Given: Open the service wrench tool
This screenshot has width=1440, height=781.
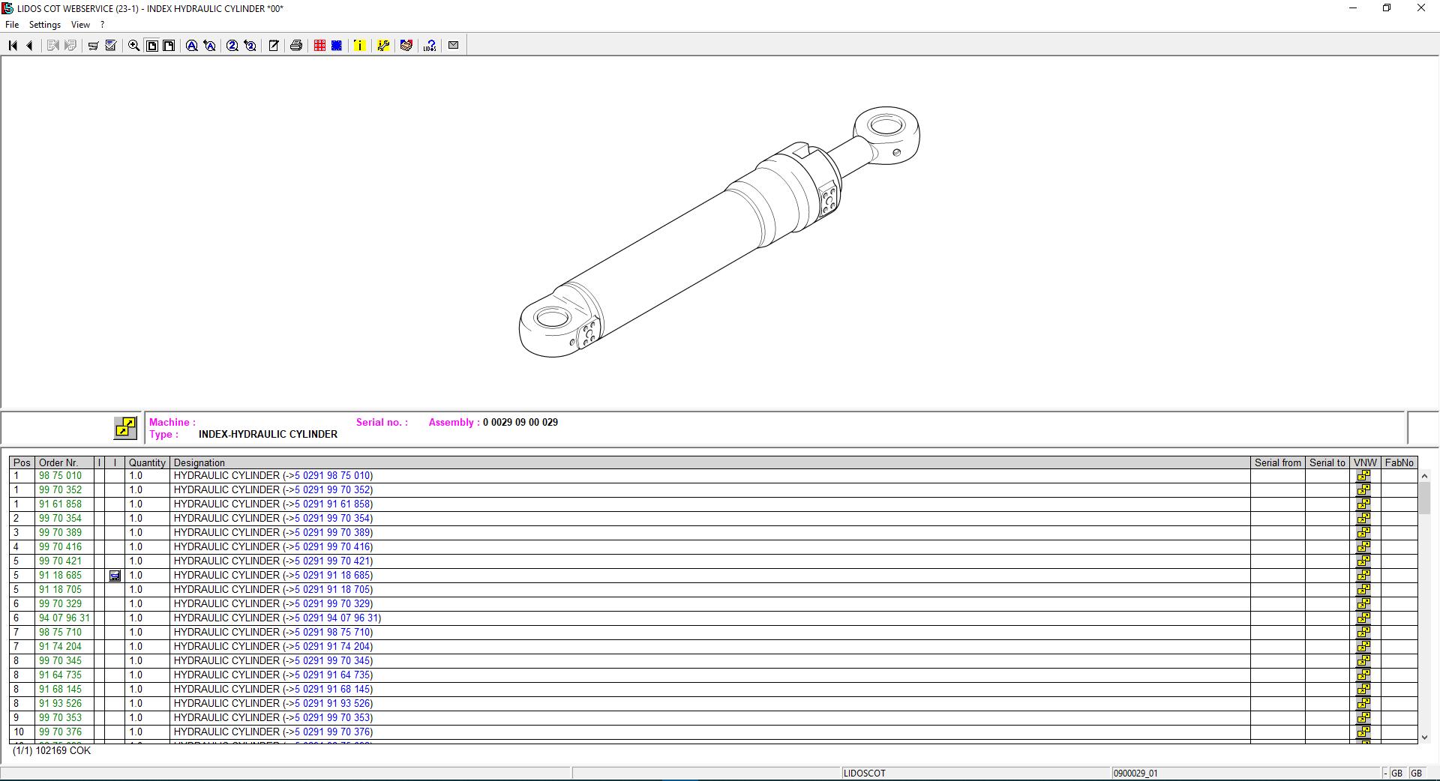Looking at the screenshot, I should point(383,45).
